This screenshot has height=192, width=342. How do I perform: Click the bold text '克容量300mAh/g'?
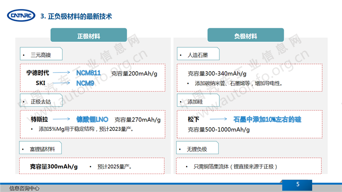click(x=54, y=166)
